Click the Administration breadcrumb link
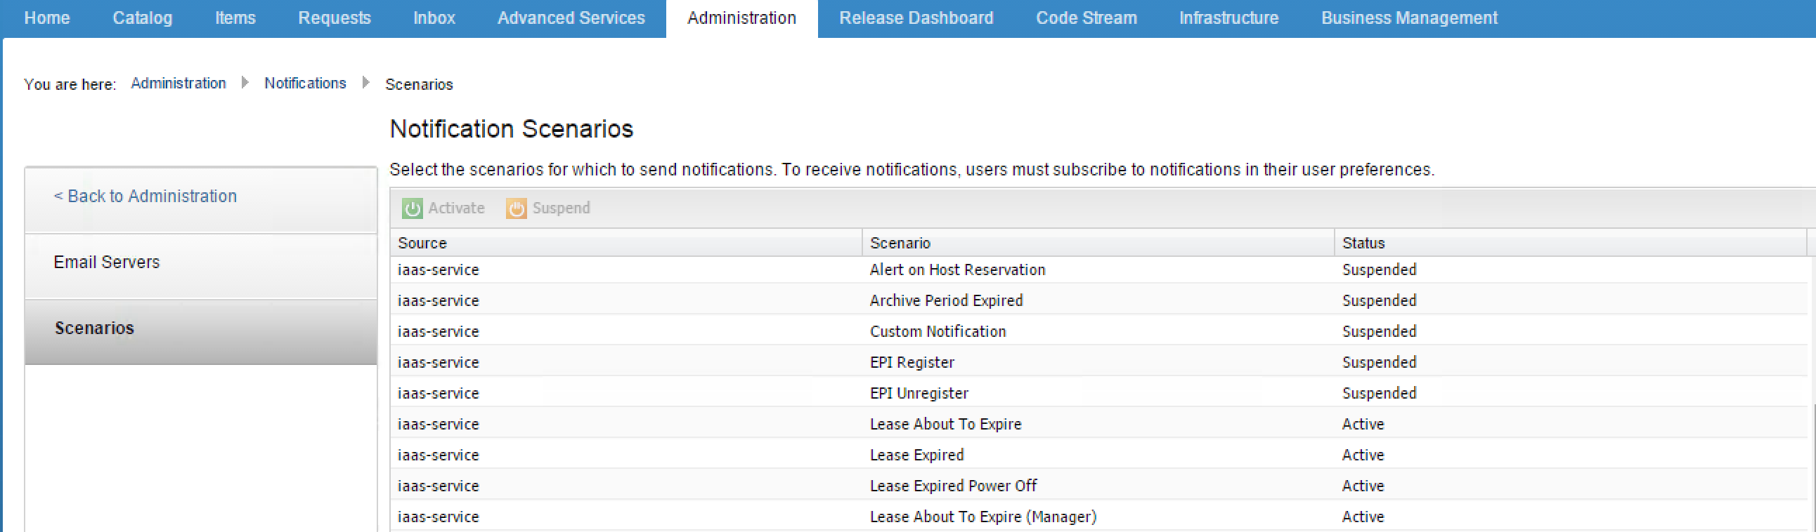Screen dimensions: 1816x532 tap(179, 84)
